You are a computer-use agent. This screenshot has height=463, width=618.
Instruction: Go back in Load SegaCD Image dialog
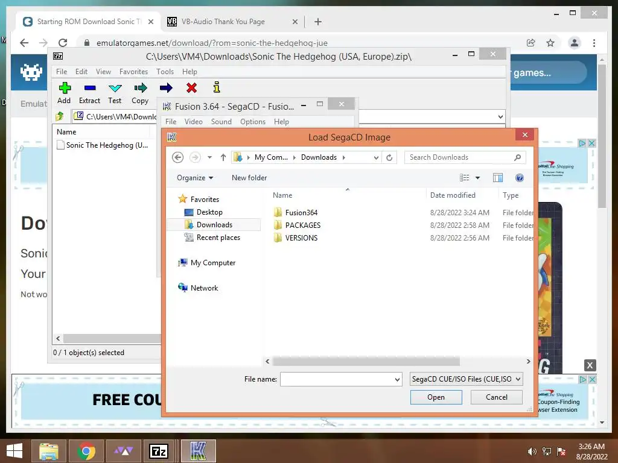(178, 157)
